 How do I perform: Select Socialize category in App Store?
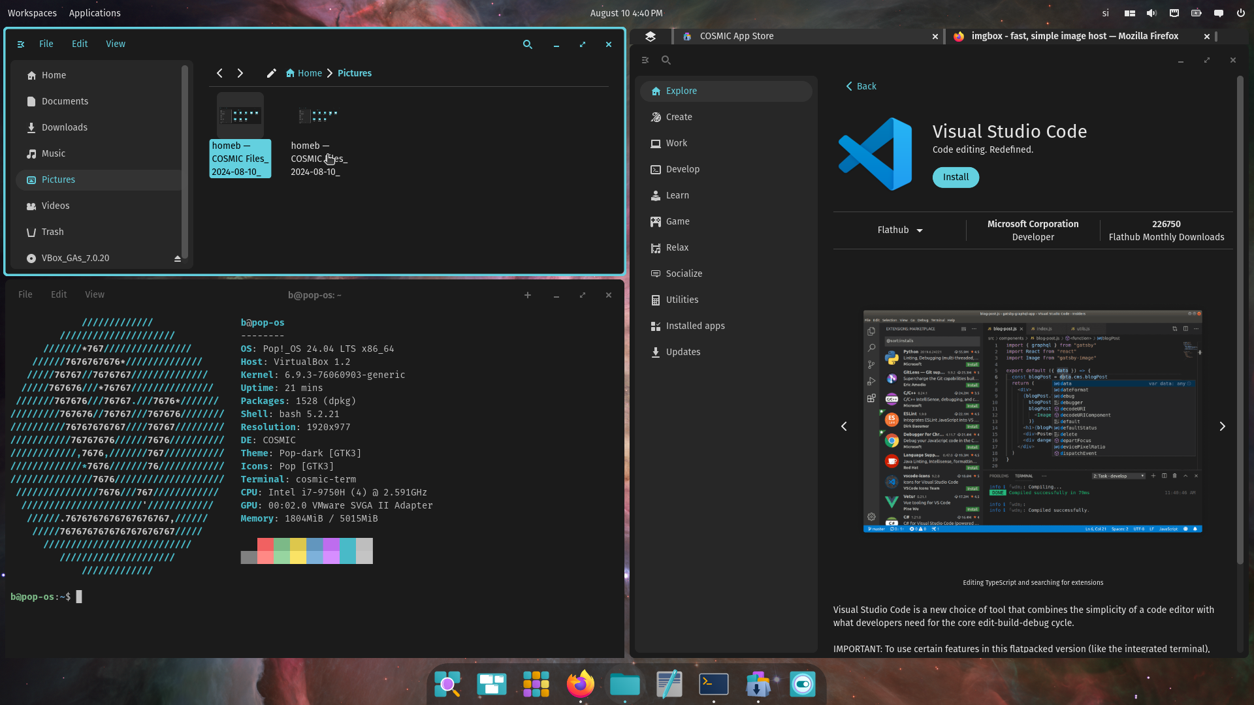click(x=726, y=274)
